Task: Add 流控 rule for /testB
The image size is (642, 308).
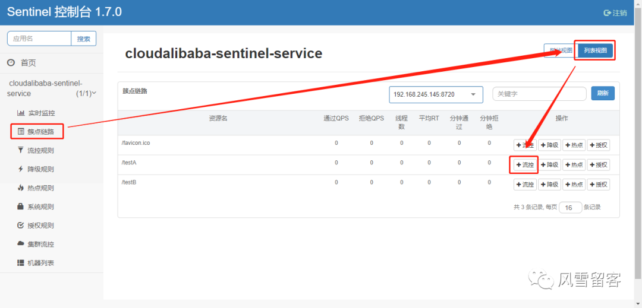Action: 525,184
